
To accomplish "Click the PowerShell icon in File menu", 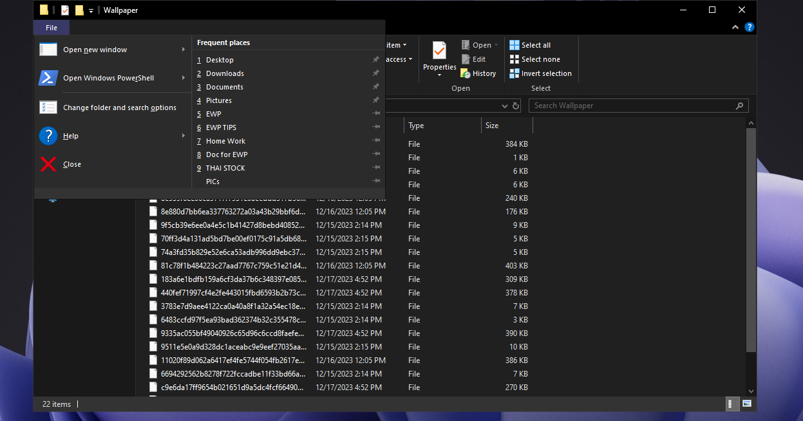I will pos(48,78).
